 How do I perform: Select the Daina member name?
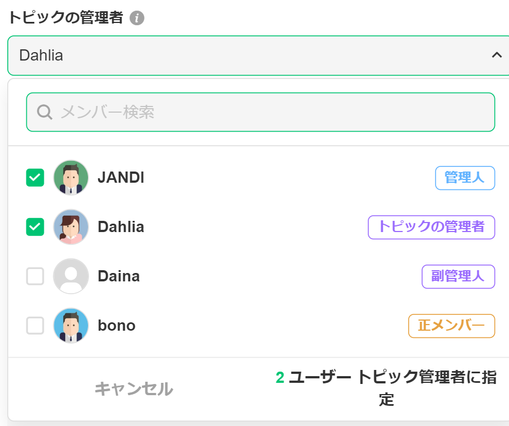pyautogui.click(x=119, y=276)
